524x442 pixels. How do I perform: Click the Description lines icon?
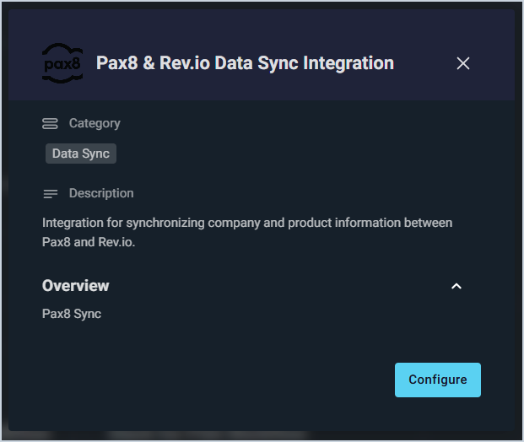coord(50,194)
